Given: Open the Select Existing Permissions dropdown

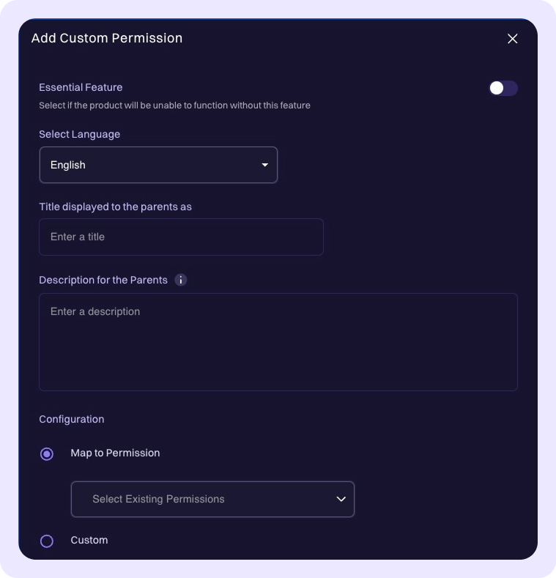Looking at the screenshot, I should click(x=212, y=499).
